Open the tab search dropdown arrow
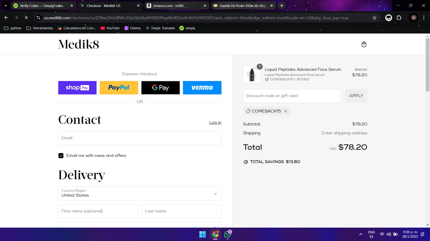The width and height of the screenshot is (430, 241). click(6, 6)
